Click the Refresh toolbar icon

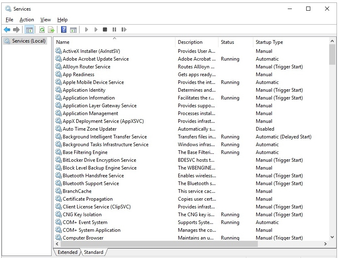tap(42, 29)
